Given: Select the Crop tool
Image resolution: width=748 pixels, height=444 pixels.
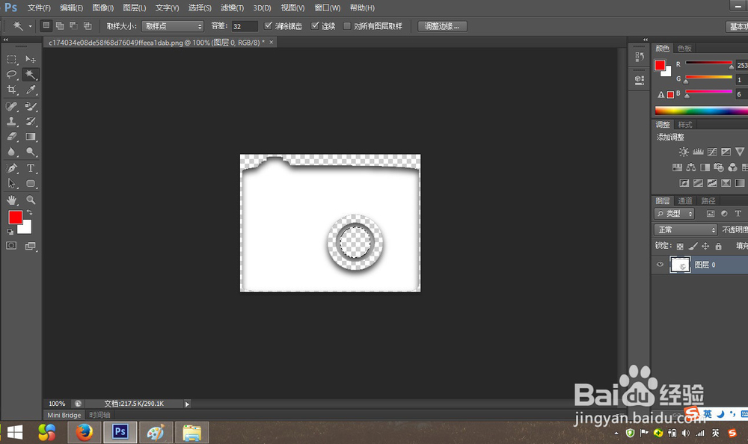Looking at the screenshot, I should (x=12, y=90).
